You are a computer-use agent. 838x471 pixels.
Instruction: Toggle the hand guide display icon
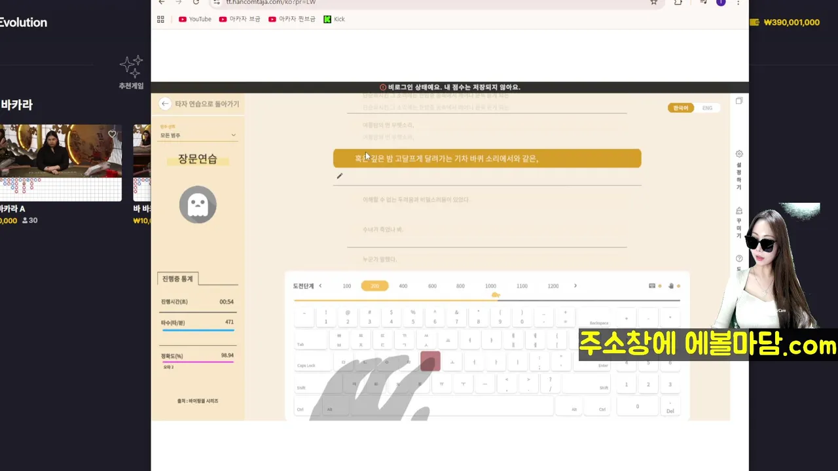point(671,286)
